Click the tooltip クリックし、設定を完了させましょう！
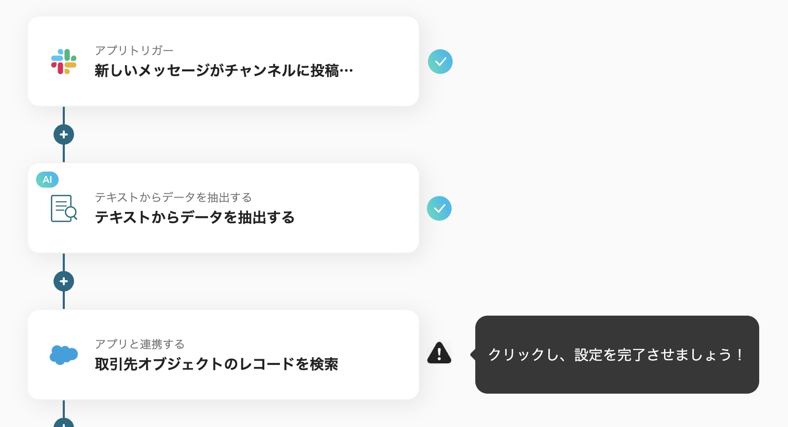The image size is (788, 427). click(616, 355)
